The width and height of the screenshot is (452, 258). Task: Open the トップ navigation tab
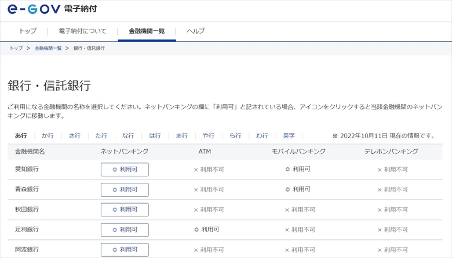point(28,31)
